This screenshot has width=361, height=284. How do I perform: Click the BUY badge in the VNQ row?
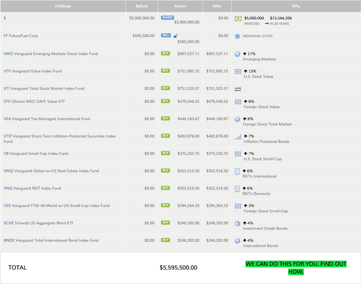pos(165,188)
